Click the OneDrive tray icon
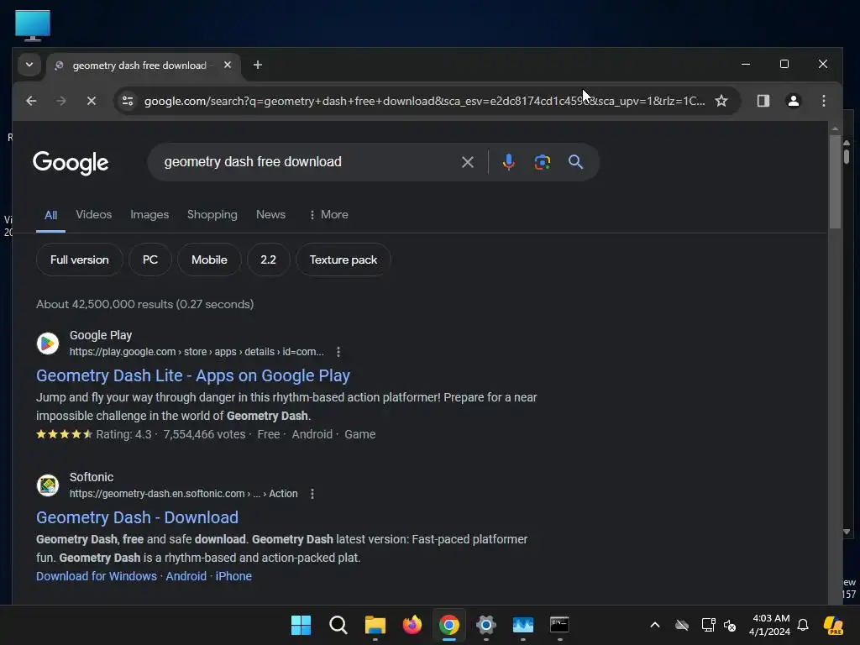The width and height of the screenshot is (860, 645). [x=682, y=625]
